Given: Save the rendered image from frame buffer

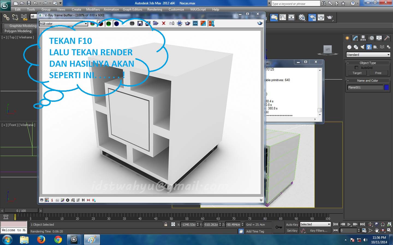Looking at the screenshot, I should pos(140,24).
